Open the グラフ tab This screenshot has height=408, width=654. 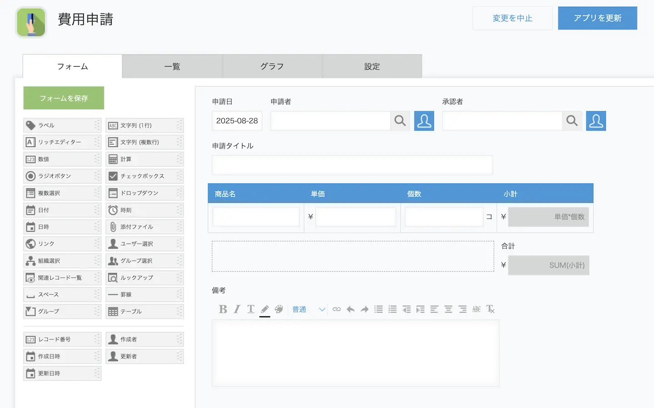tap(272, 67)
